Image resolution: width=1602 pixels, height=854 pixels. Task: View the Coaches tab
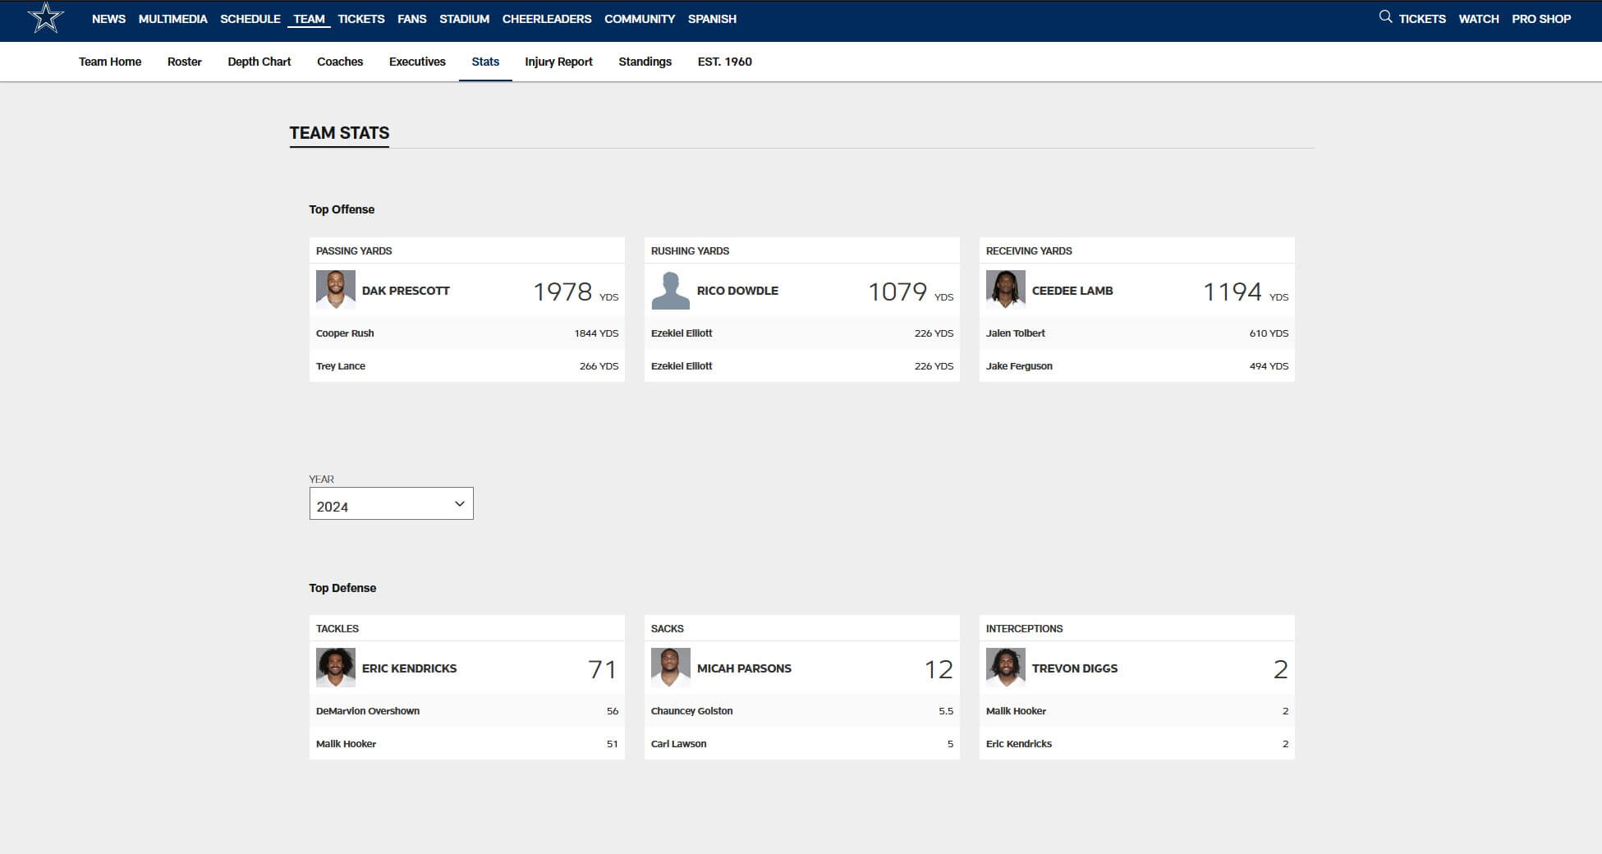[340, 62]
